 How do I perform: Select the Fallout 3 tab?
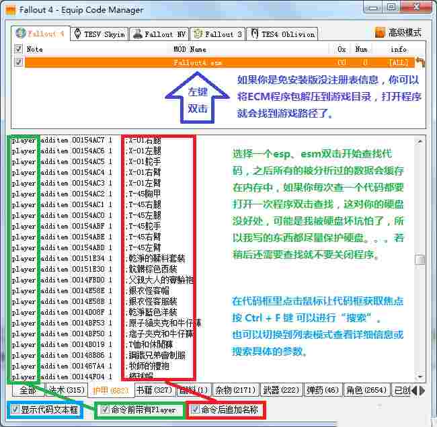coord(218,34)
